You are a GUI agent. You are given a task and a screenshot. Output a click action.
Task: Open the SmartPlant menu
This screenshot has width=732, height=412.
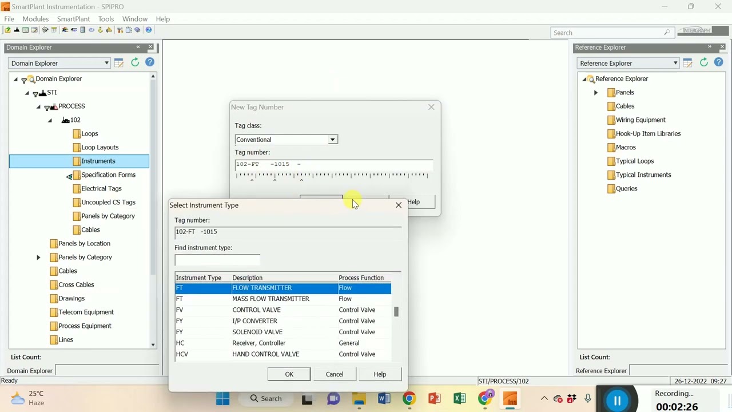point(73,19)
